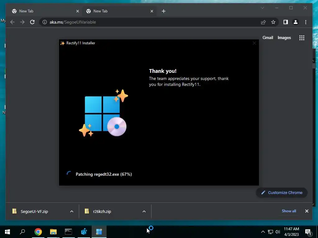Open Windows taskbar search
Screen dimensions: 318x238
pyautogui.click(x=22, y=232)
